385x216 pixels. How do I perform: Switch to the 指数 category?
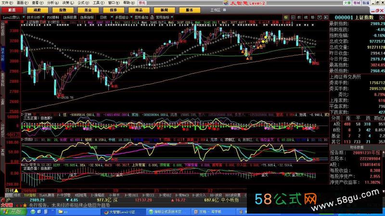[63, 10]
